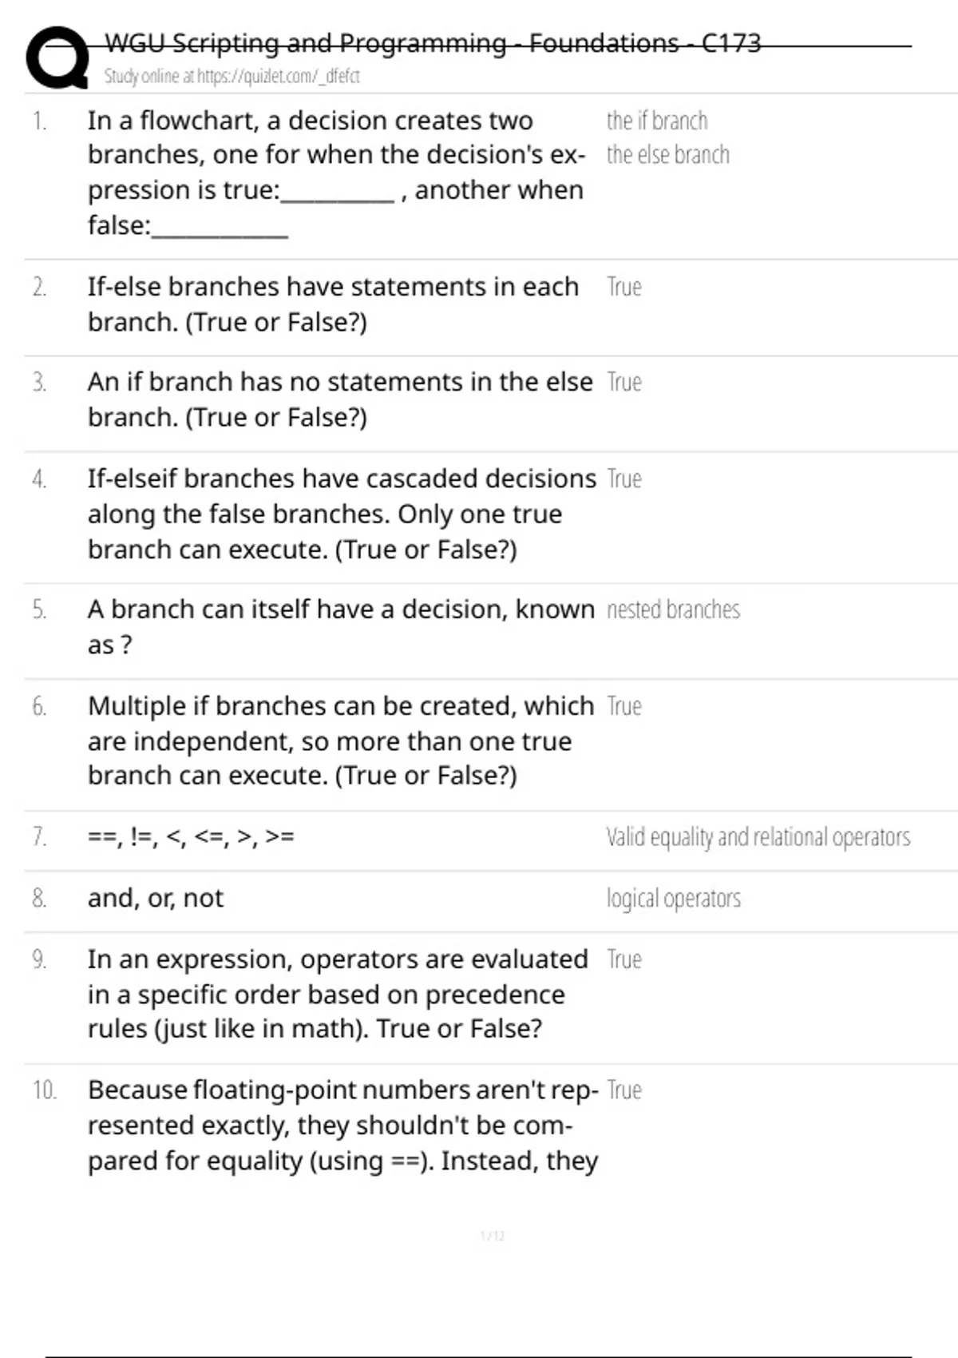Click the document title WGU Scripting and Programming
958x1358 pixels.
[x=433, y=43]
